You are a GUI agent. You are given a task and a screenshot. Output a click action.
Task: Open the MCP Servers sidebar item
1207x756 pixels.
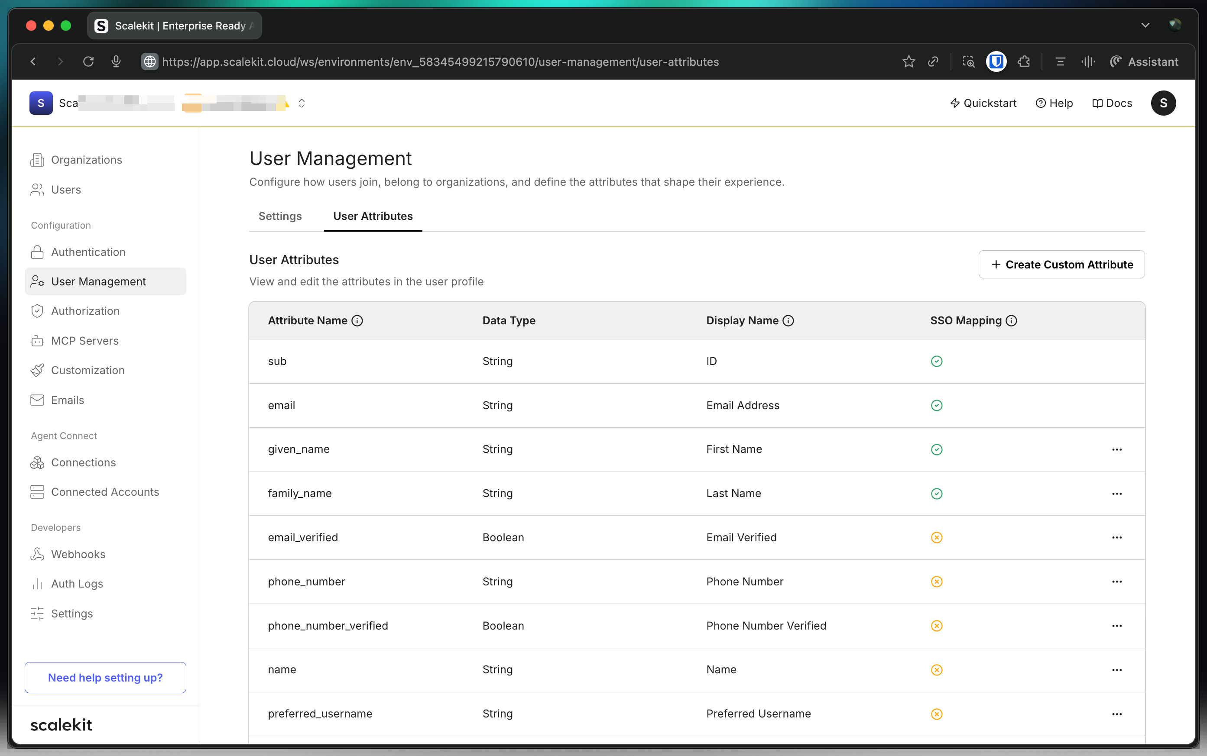[x=84, y=340]
